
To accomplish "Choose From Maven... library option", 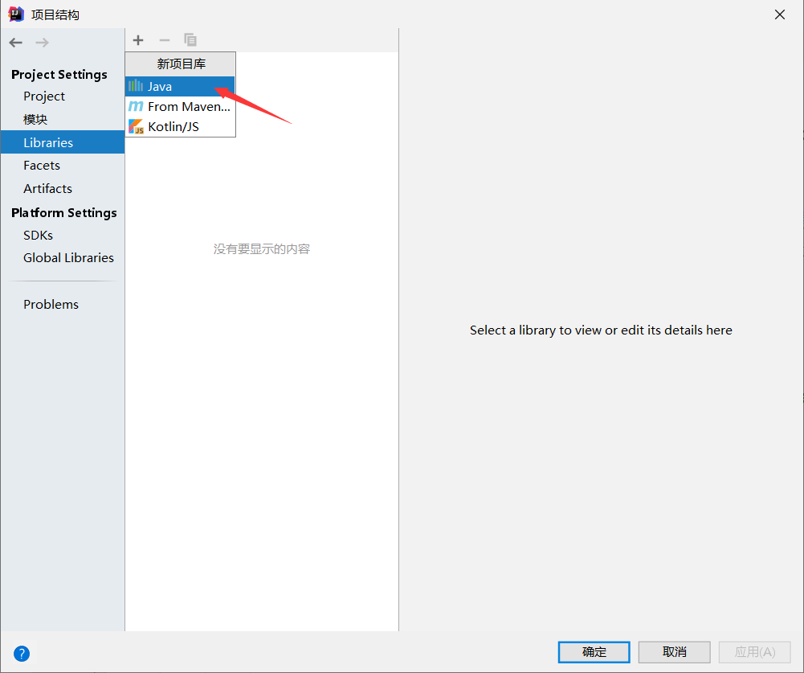I will point(180,106).
